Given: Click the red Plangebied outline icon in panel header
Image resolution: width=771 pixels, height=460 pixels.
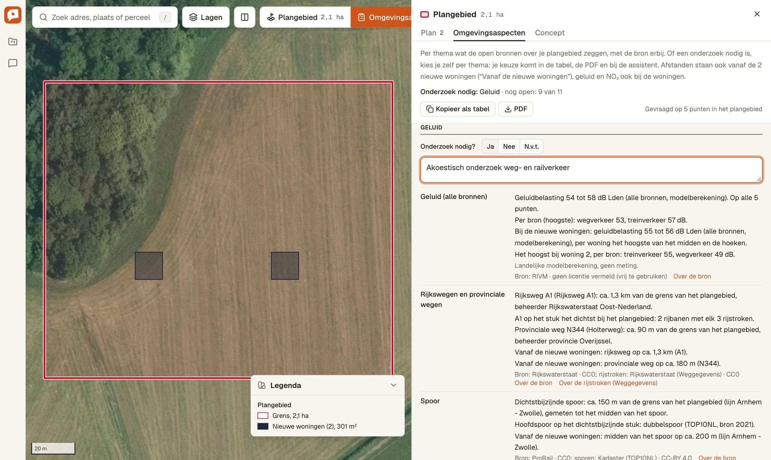Looking at the screenshot, I should click(424, 14).
